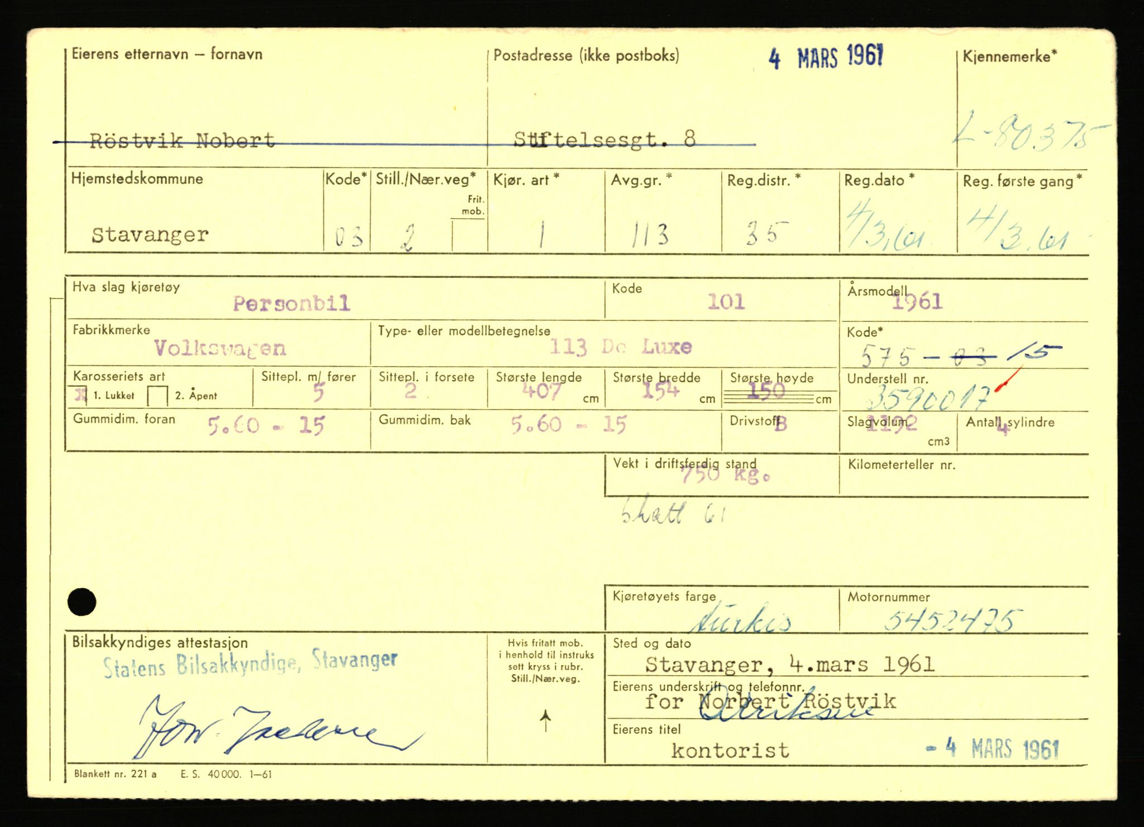
Task: Click the weight '750 kg.'
Action: [x=726, y=475]
